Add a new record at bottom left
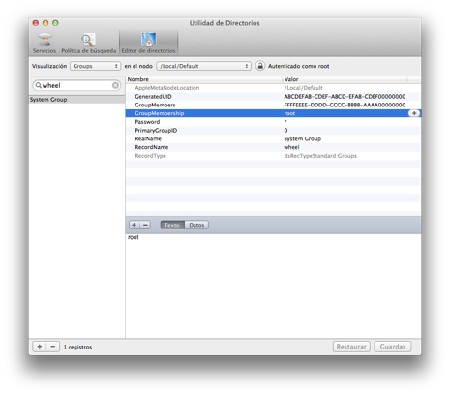This screenshot has height=395, width=450. (x=40, y=347)
